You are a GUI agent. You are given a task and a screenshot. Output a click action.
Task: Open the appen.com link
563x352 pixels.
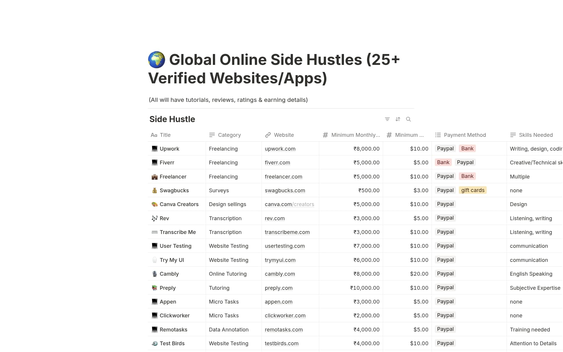tap(279, 302)
